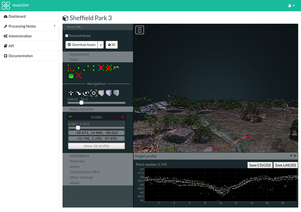The image size is (301, 212).
Task: Go to Administration
Action: coord(29,36)
